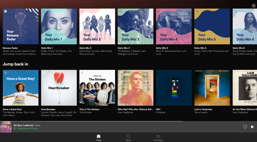Open the As You Were album cover
This screenshot has width=257, height=142.
pos(245,88)
